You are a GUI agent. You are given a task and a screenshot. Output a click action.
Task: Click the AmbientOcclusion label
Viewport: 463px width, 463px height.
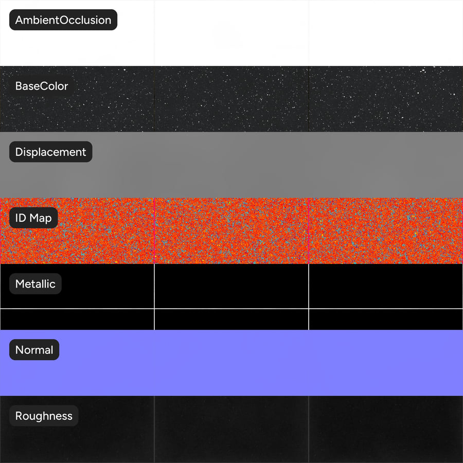tap(63, 20)
